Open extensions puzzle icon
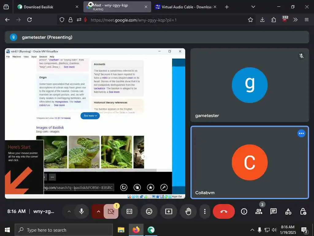The image size is (314, 236). pos(274,20)
